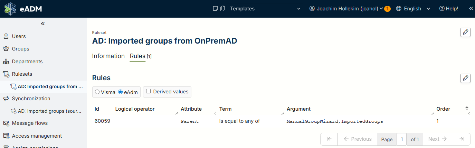
Task: Select the Rules tab
Action: [137, 56]
